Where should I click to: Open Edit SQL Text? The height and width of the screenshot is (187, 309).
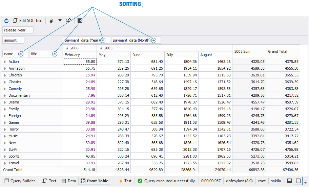pos(28,21)
